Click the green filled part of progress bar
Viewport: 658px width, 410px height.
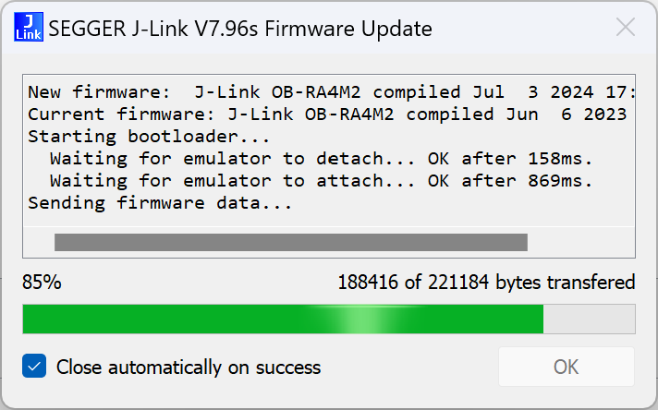click(x=277, y=319)
